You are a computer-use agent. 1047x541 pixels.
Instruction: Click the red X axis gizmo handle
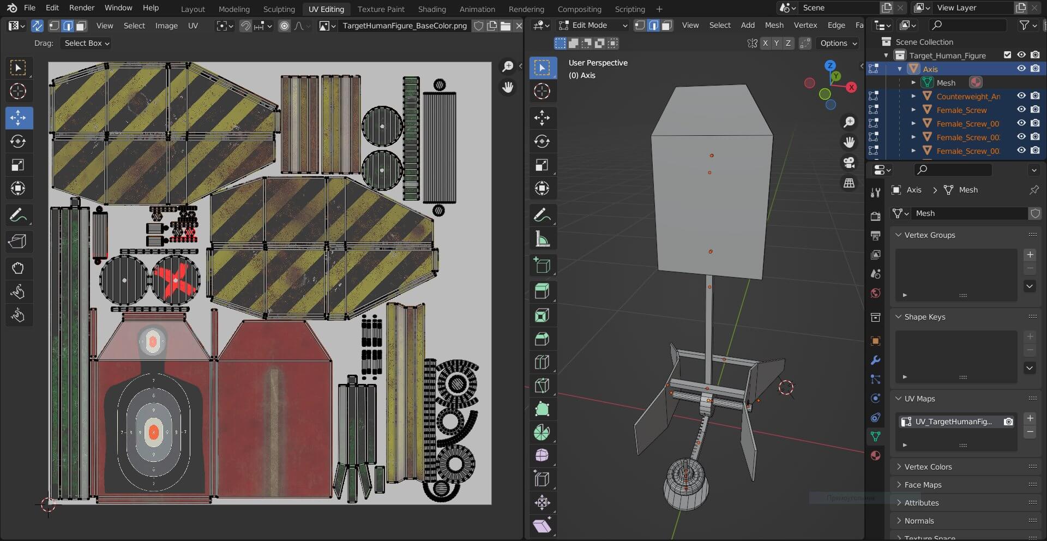pos(851,87)
